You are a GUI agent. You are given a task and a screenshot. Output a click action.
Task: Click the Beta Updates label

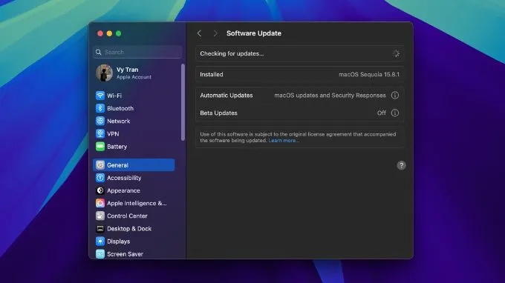click(x=218, y=113)
